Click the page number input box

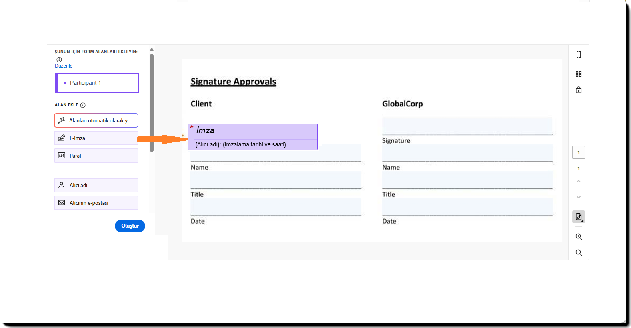(578, 152)
